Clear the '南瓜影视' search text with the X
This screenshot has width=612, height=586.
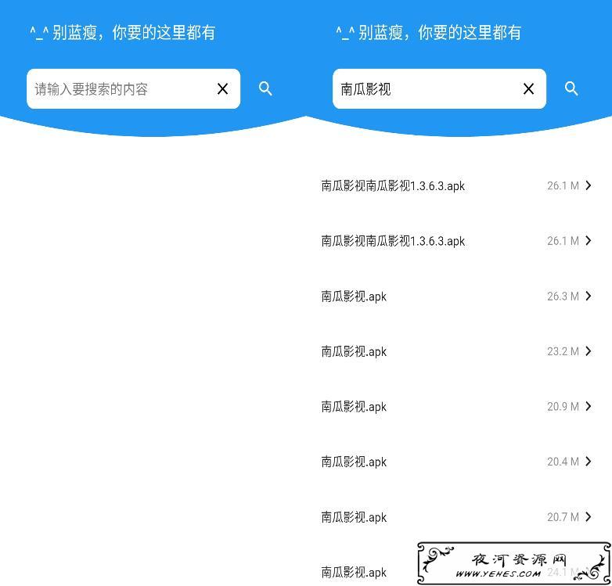(x=528, y=89)
